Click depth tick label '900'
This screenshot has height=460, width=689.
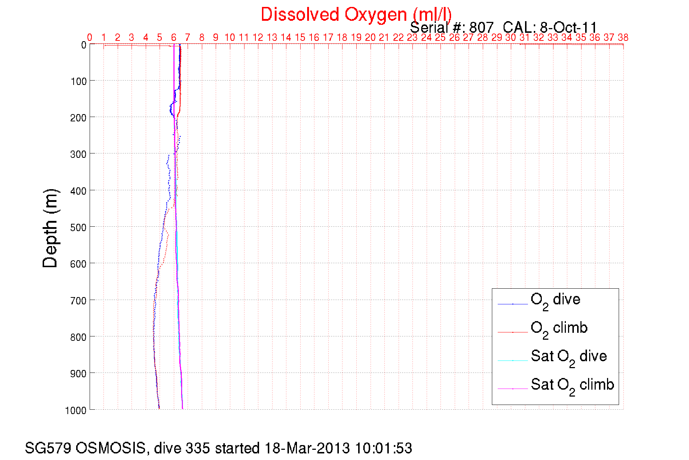79,374
